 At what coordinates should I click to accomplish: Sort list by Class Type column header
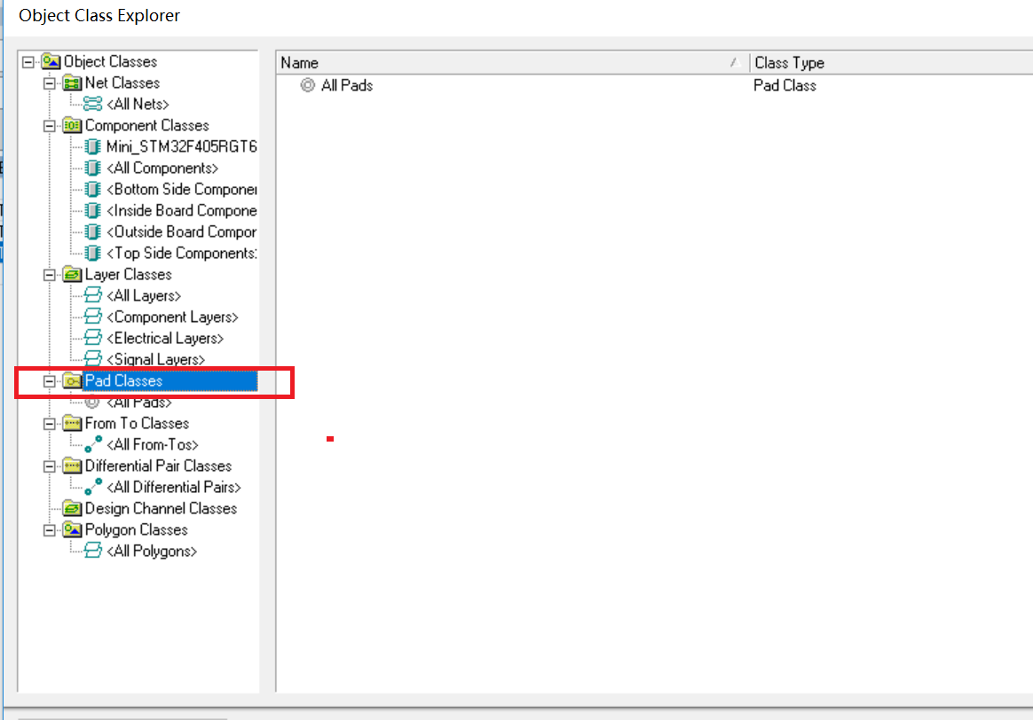pos(887,63)
